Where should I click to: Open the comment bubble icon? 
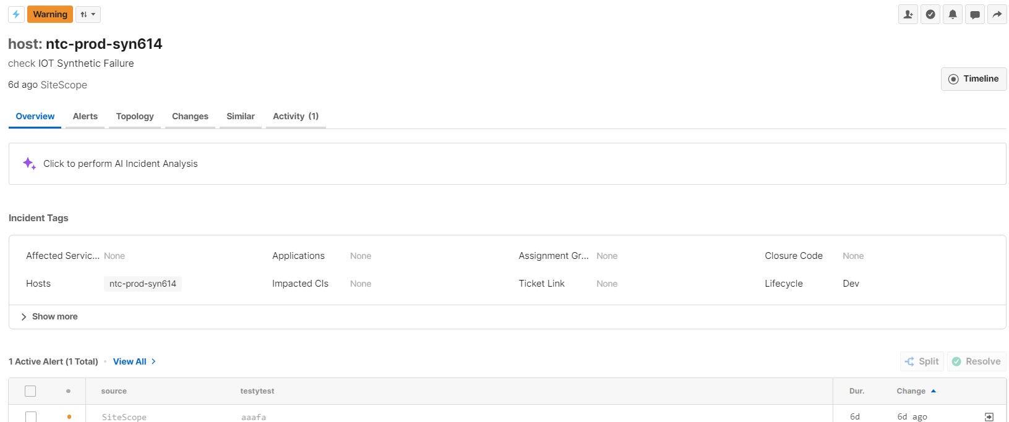[975, 14]
